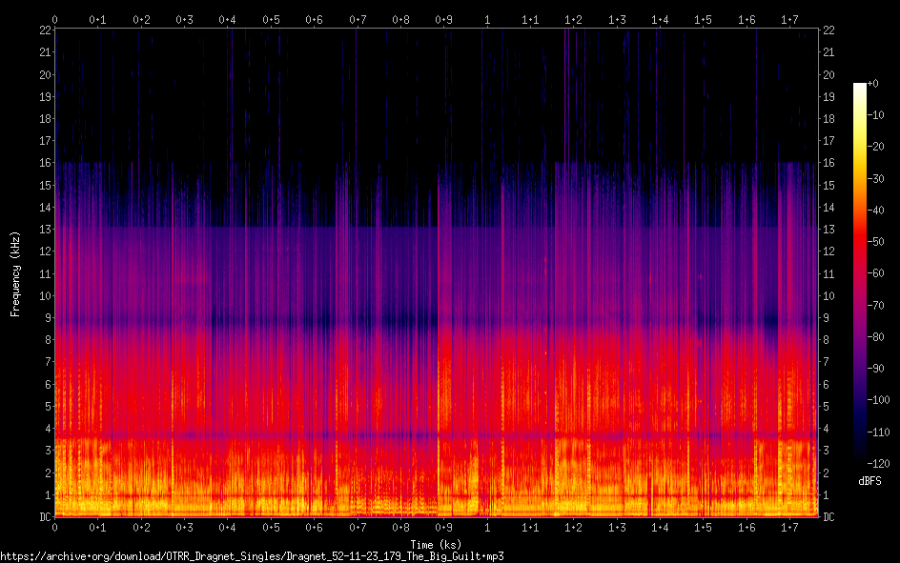Image resolution: width=900 pixels, height=563 pixels.
Task: Click the 'DC' label on the left frequency axis
Action: 43,517
